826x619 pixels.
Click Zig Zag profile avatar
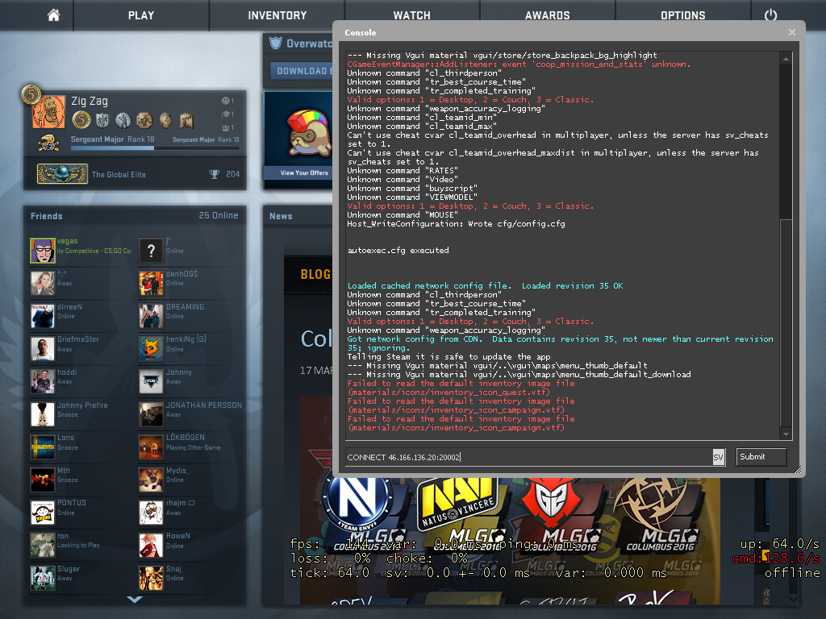(48, 112)
